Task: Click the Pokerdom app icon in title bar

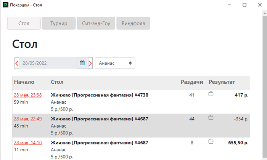Action: click(x=6, y=5)
